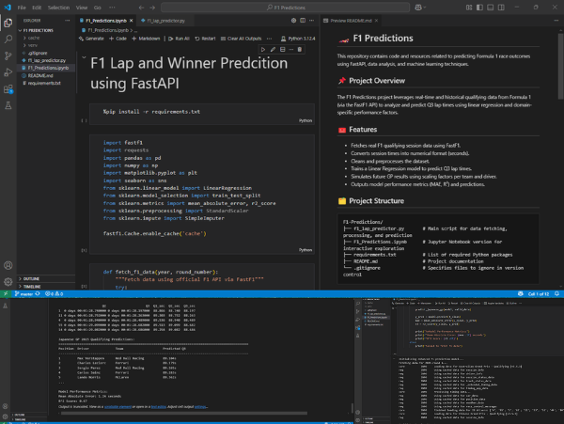Open the Selection menu

coord(58,8)
